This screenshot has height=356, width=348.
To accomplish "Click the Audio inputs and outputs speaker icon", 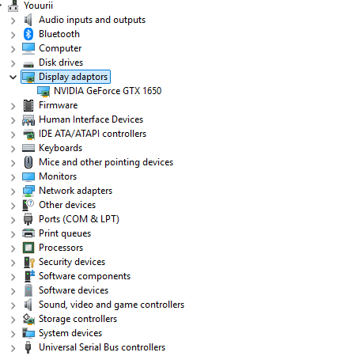I will click(x=28, y=20).
